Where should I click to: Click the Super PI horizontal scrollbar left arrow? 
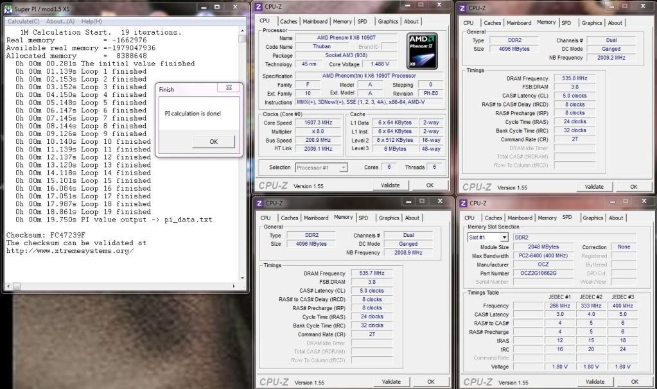9,286
